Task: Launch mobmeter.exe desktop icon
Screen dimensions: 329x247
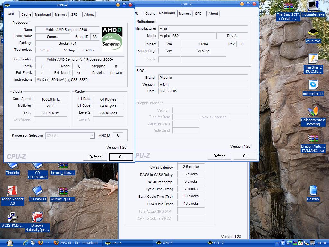Action: point(313,9)
